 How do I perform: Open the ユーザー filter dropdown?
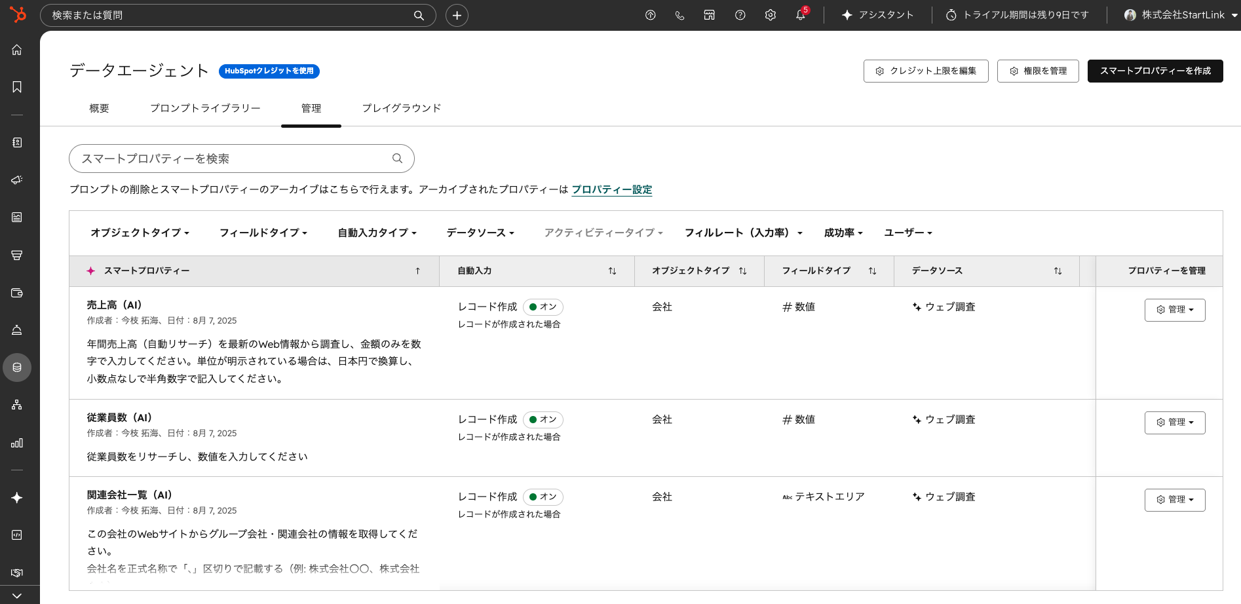(x=908, y=233)
